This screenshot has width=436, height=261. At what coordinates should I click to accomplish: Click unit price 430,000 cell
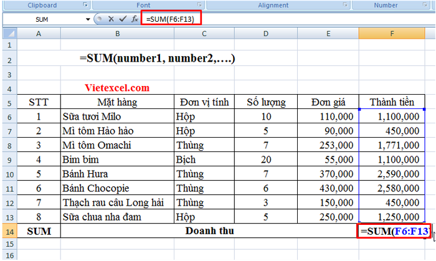tap(328, 188)
